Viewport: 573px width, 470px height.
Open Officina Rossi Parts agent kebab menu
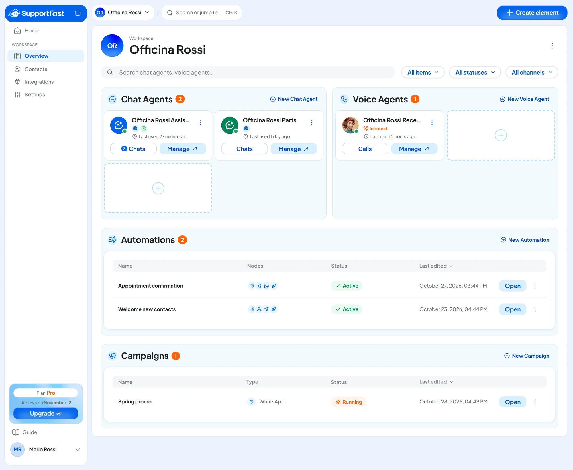(311, 122)
